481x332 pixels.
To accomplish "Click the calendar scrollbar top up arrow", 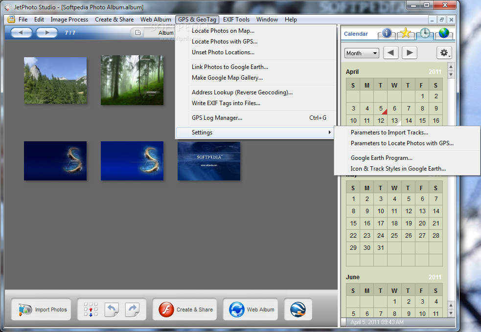I will click(x=451, y=66).
